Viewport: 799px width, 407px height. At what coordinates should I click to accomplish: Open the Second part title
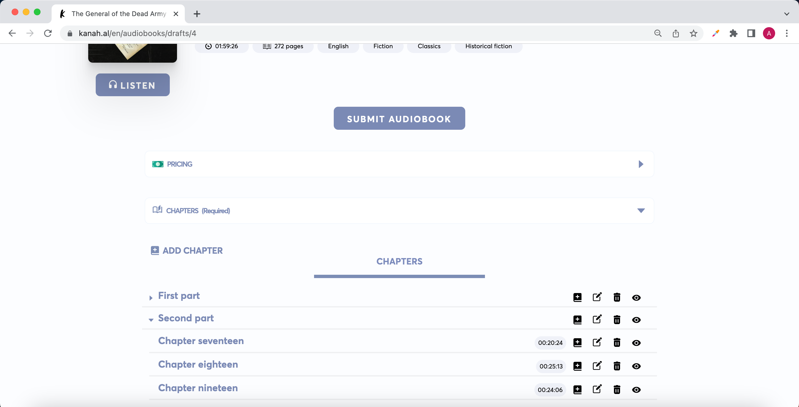[186, 318]
